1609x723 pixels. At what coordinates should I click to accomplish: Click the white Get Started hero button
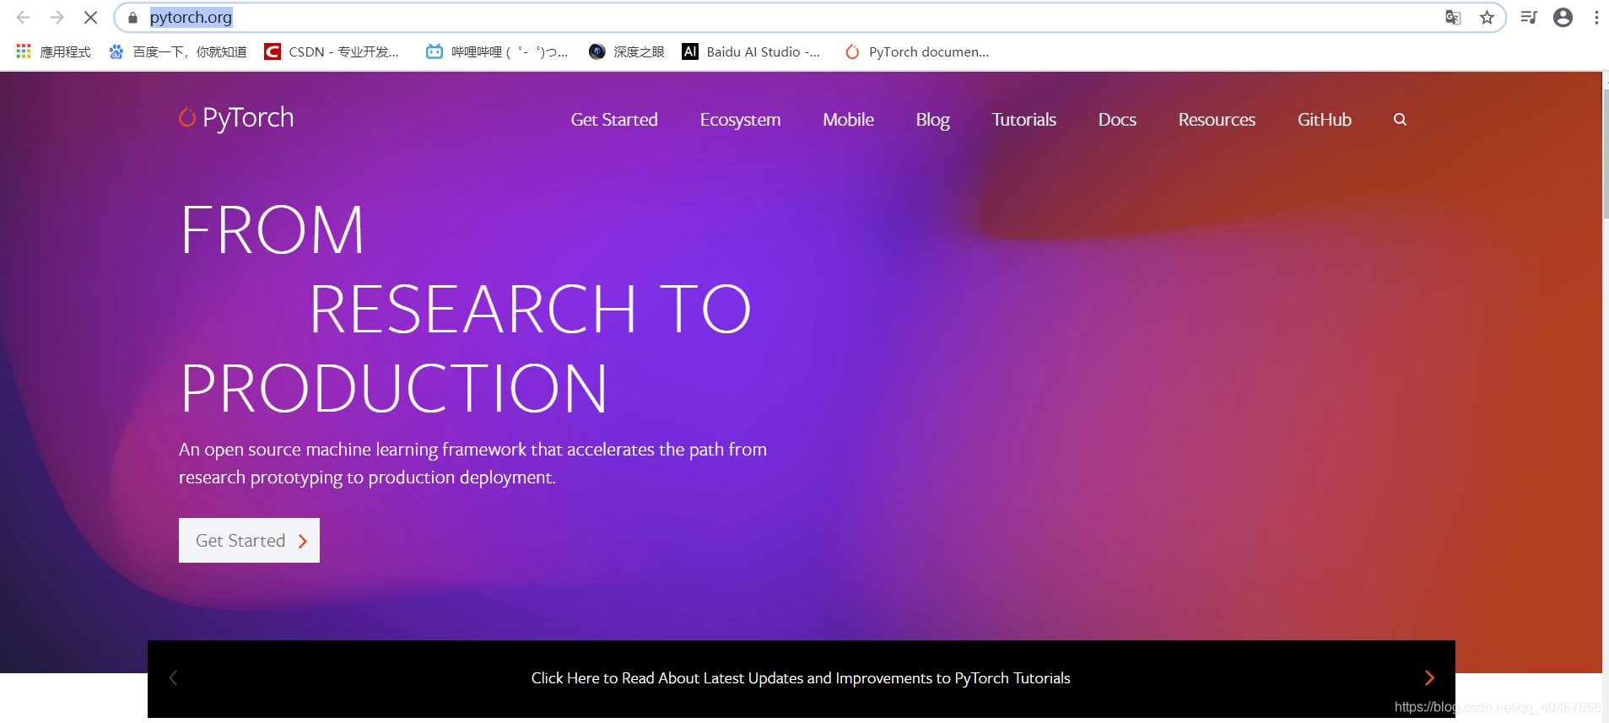pyautogui.click(x=249, y=540)
